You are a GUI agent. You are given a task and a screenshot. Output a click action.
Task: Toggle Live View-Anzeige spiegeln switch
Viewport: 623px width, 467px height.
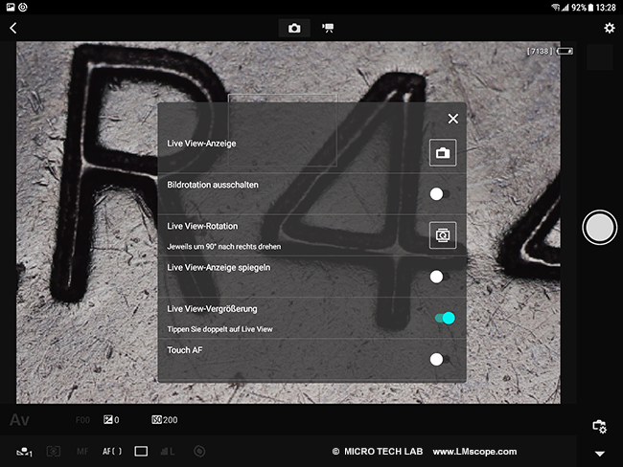click(439, 277)
